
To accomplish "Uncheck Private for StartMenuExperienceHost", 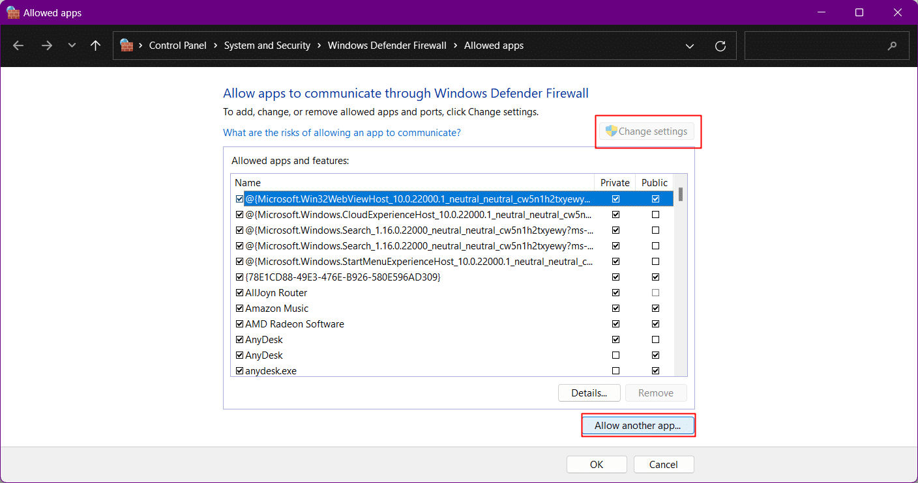I will (615, 262).
